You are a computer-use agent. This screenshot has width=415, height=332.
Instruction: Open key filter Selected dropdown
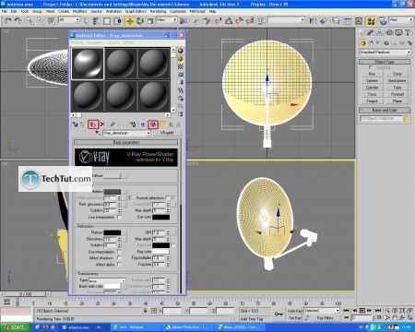322,311
